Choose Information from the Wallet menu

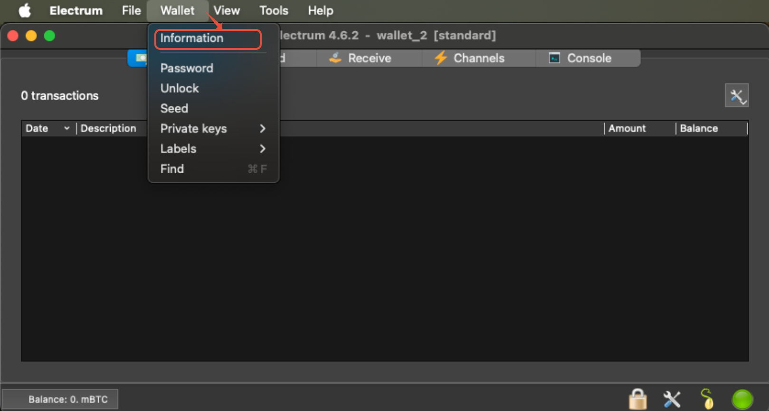[x=208, y=38]
